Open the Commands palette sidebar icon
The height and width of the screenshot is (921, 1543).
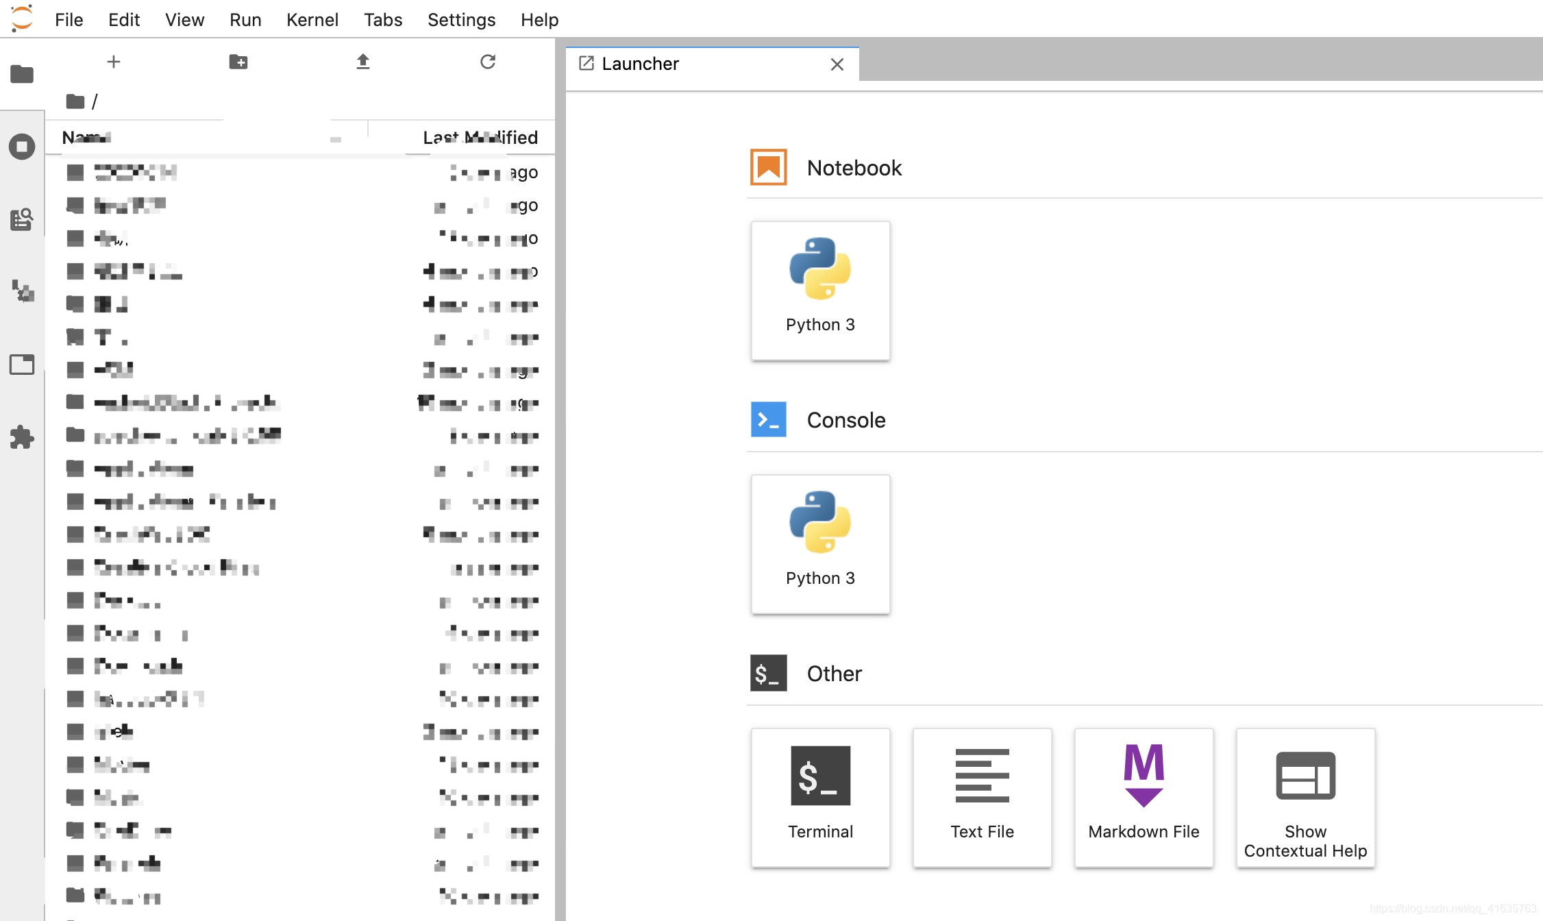tap(22, 219)
